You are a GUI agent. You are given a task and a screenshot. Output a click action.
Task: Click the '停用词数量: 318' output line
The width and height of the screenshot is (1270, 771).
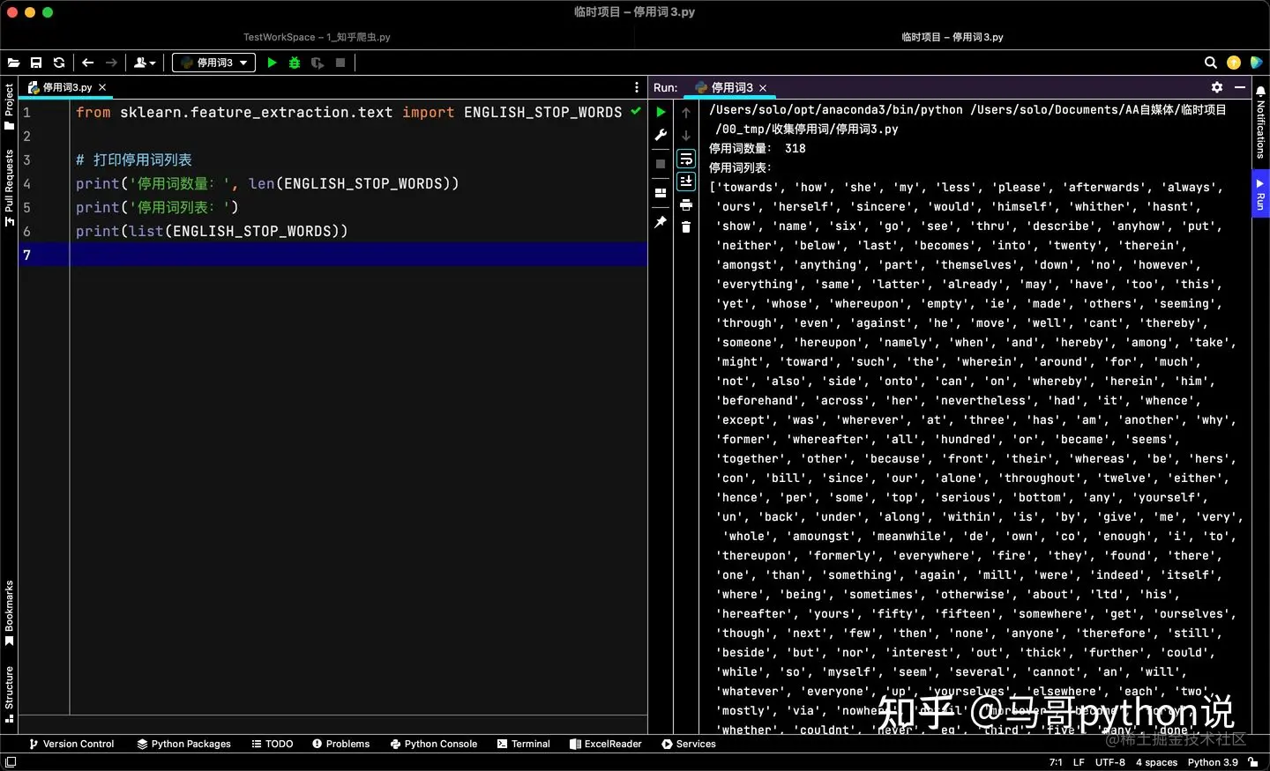click(758, 149)
